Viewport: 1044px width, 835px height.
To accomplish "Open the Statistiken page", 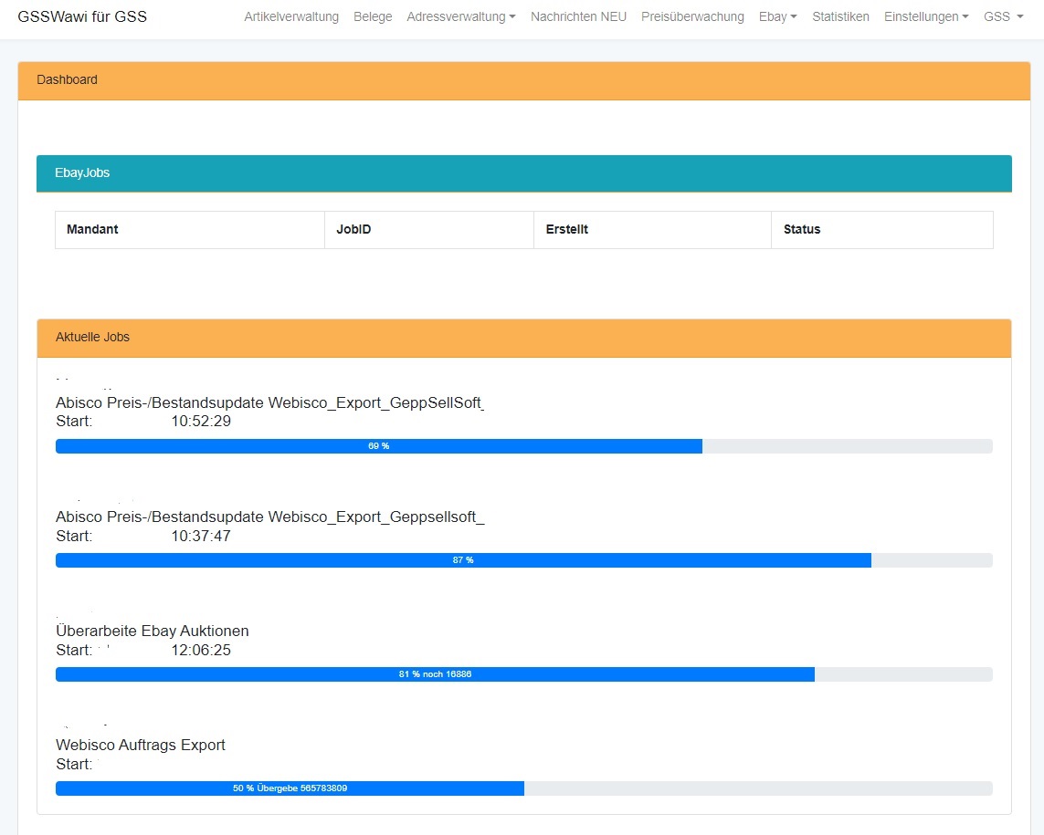I will 840,16.
